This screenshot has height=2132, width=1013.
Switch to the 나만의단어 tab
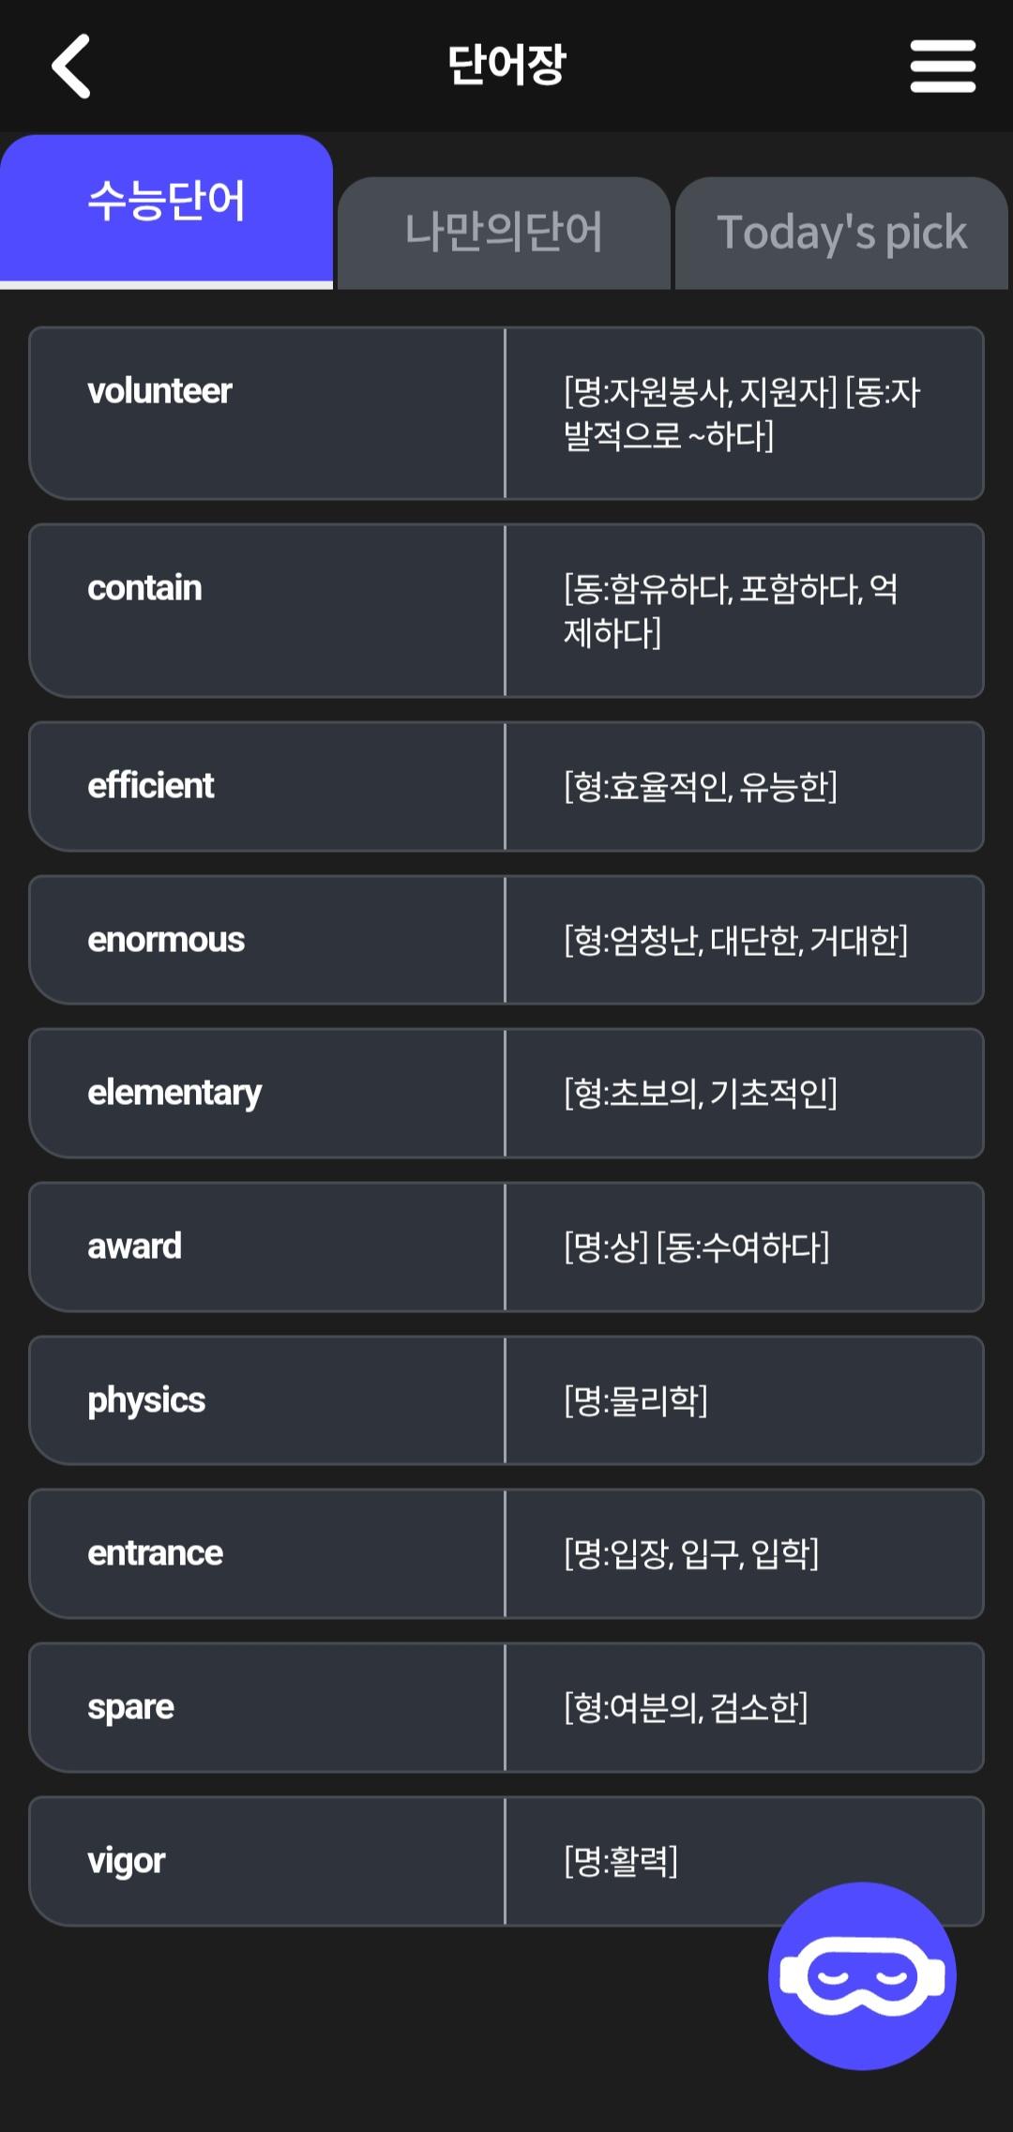click(504, 232)
